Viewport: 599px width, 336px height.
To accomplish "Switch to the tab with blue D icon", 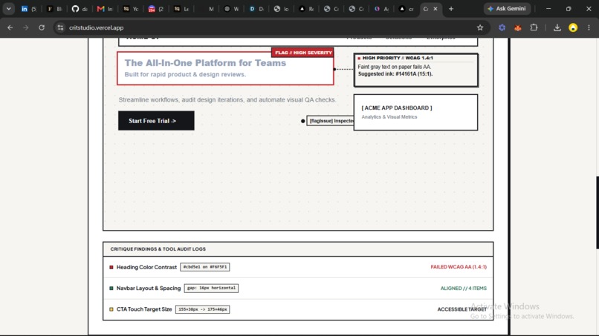I will (x=256, y=9).
